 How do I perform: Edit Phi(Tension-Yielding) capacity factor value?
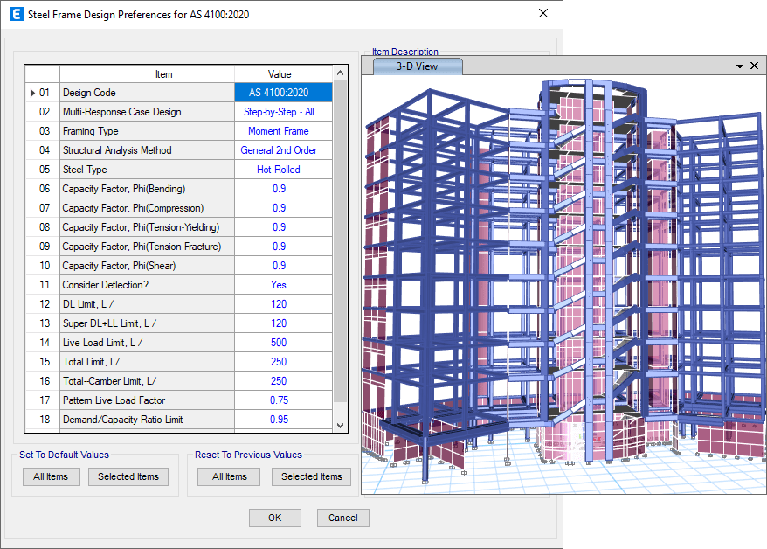283,227
